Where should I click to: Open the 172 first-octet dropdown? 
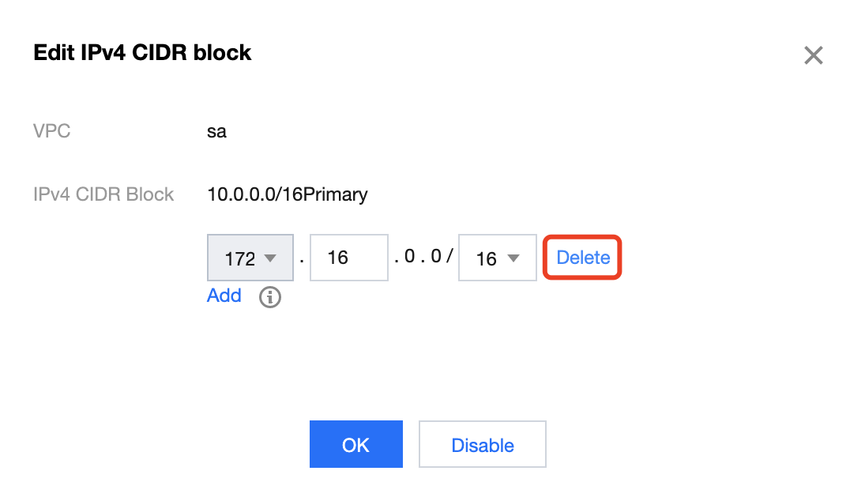click(x=250, y=258)
